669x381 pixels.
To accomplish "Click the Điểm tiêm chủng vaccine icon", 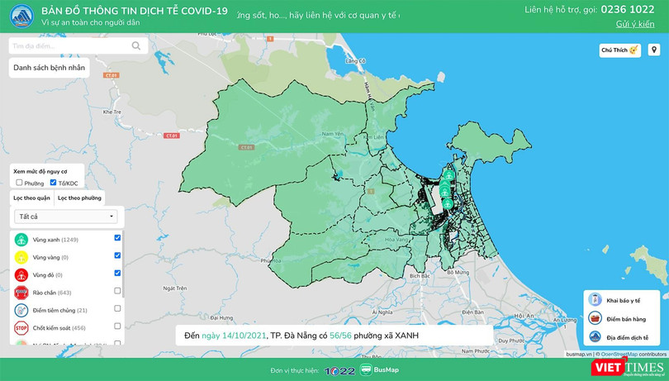I will point(21,310).
